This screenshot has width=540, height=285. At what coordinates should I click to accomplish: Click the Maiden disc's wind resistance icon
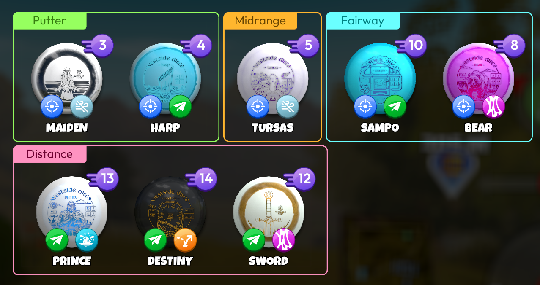pos(82,106)
